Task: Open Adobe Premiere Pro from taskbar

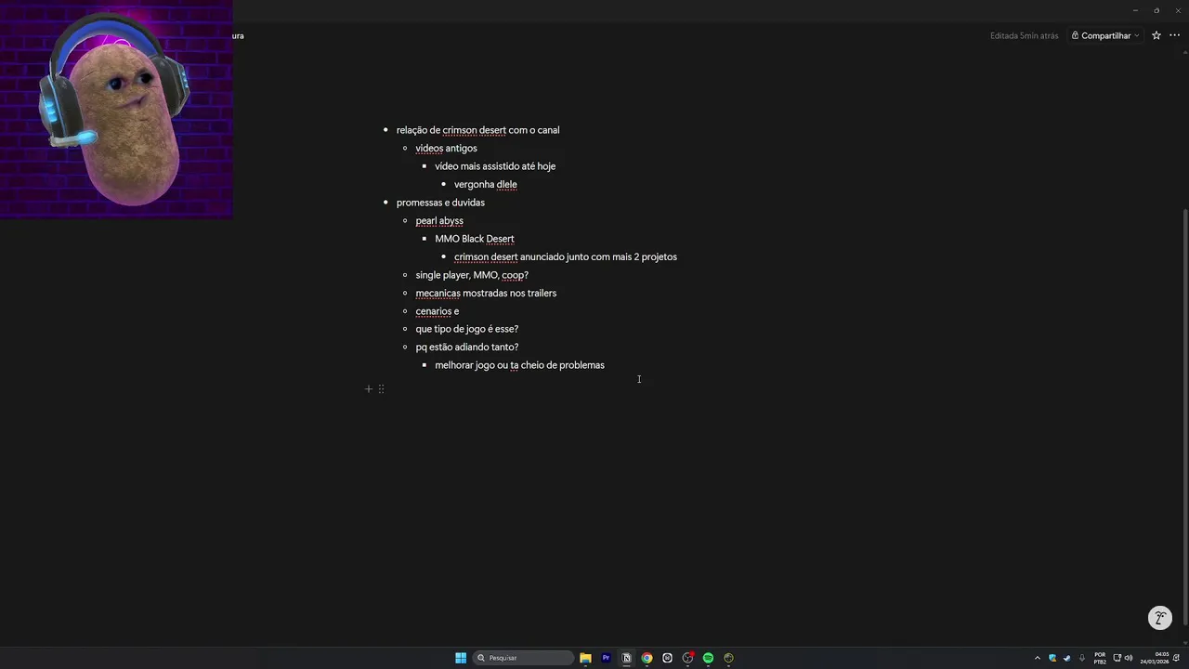Action: point(606,658)
